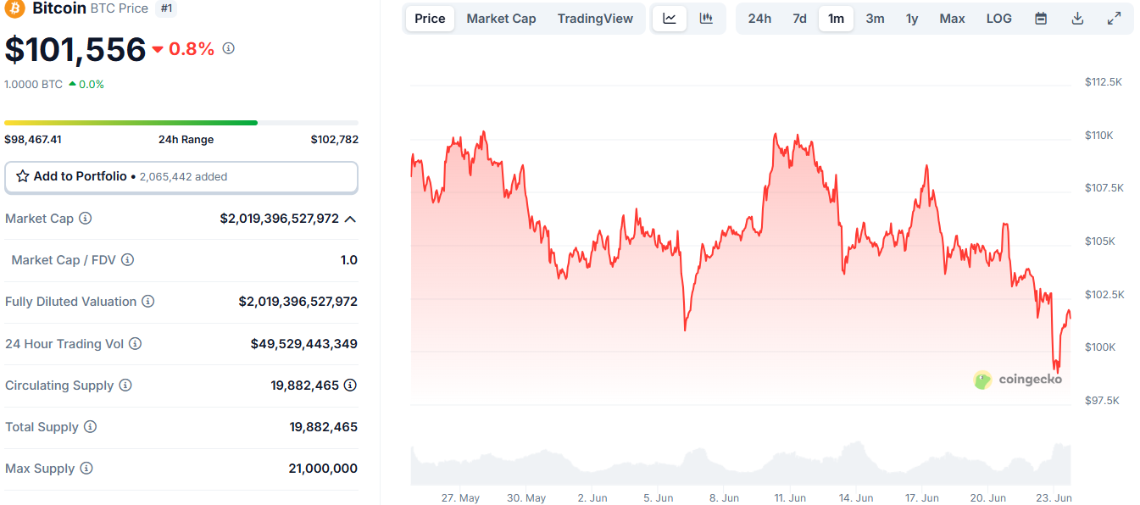This screenshot has height=505, width=1140.
Task: Open the calendar date range picker
Action: coord(1041,19)
